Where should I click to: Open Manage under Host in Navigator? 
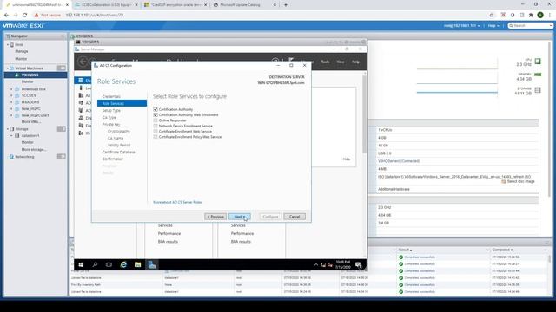22,52
